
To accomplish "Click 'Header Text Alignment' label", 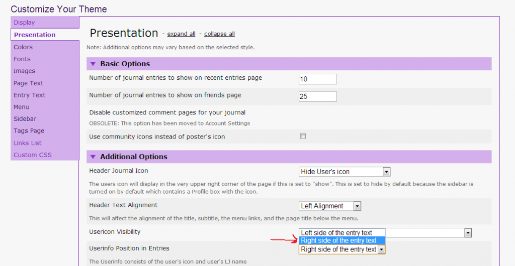I will click(123, 205).
